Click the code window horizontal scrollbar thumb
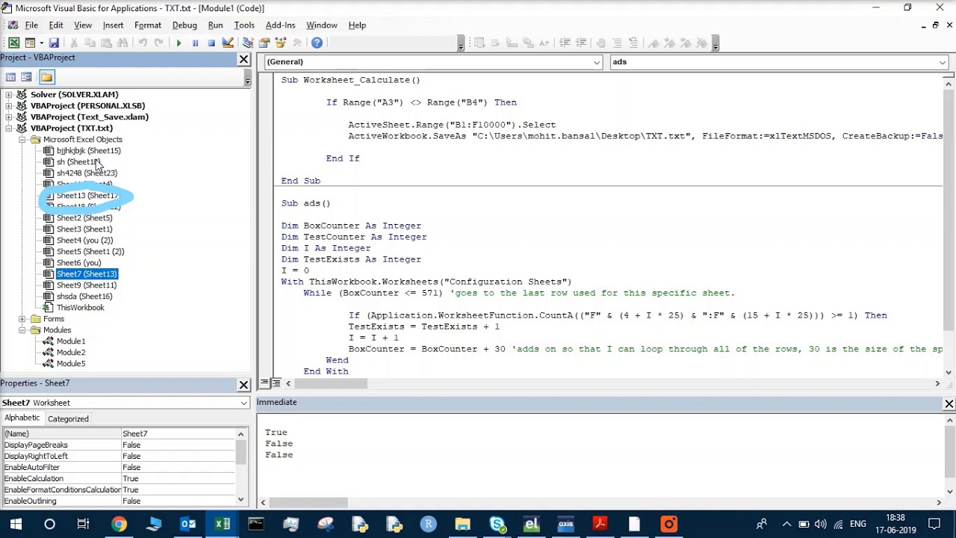This screenshot has height=538, width=956. tap(332, 383)
